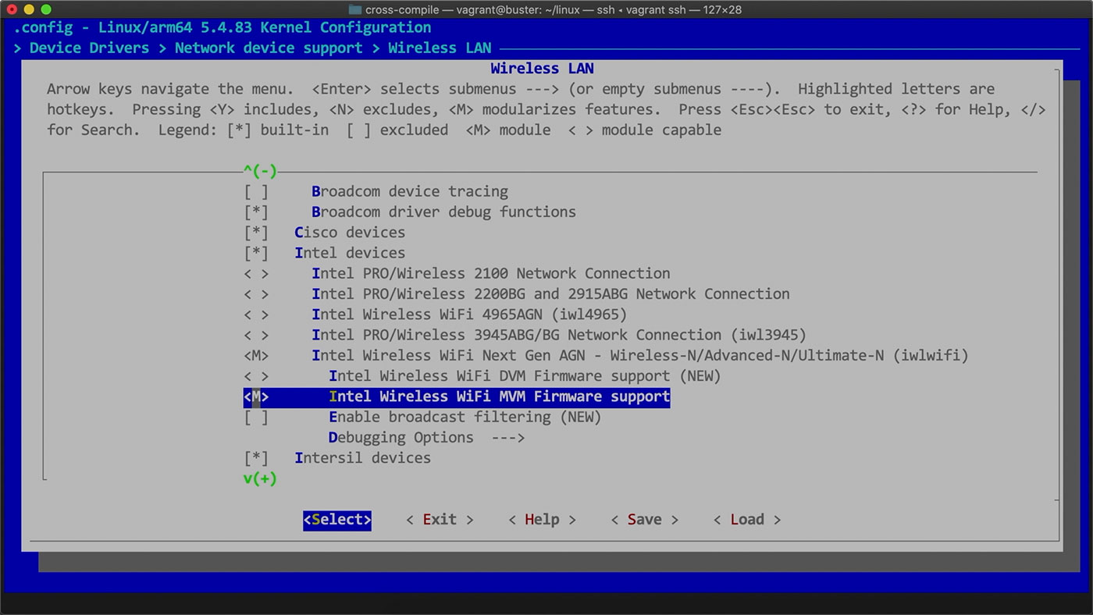Toggle Intel 3945ABG/BG iwl3945 module state

pyautogui.click(x=256, y=335)
